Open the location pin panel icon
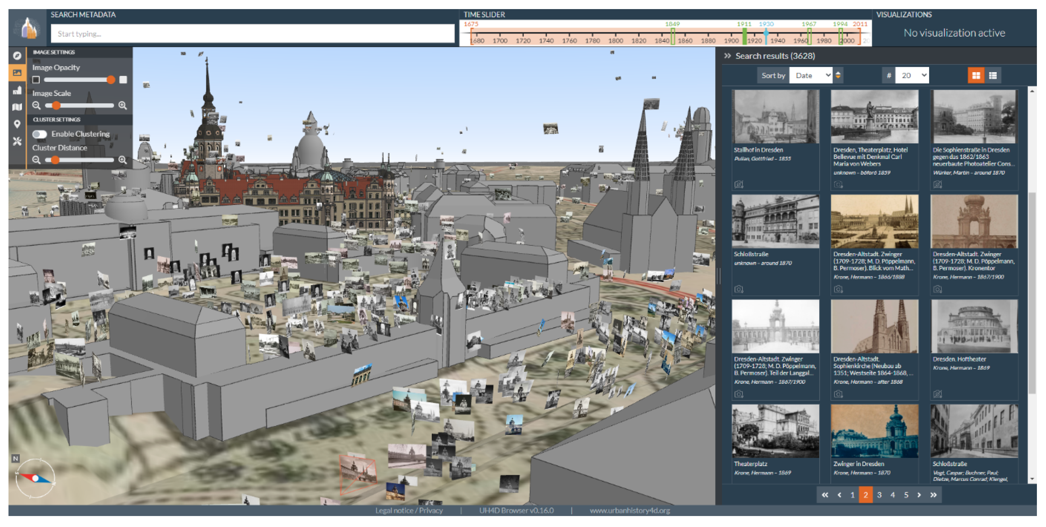Viewport: 1046px width, 527px height. (17, 124)
